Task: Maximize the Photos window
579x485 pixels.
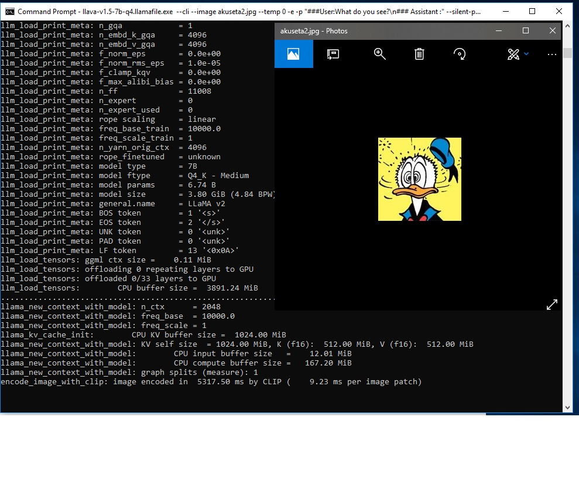Action: point(526,30)
